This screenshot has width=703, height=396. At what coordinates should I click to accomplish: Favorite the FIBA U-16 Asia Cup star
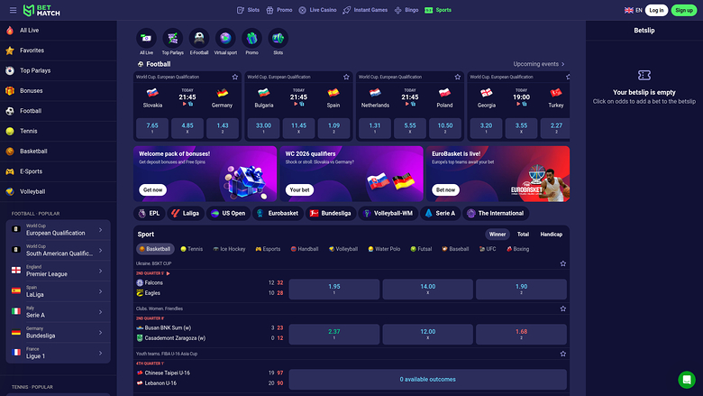pos(563,354)
